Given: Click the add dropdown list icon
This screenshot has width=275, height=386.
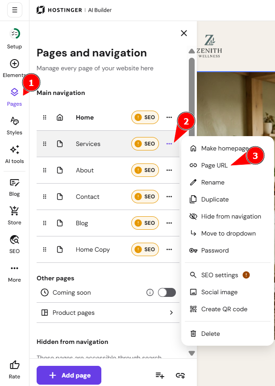Looking at the screenshot, I should [x=160, y=375].
